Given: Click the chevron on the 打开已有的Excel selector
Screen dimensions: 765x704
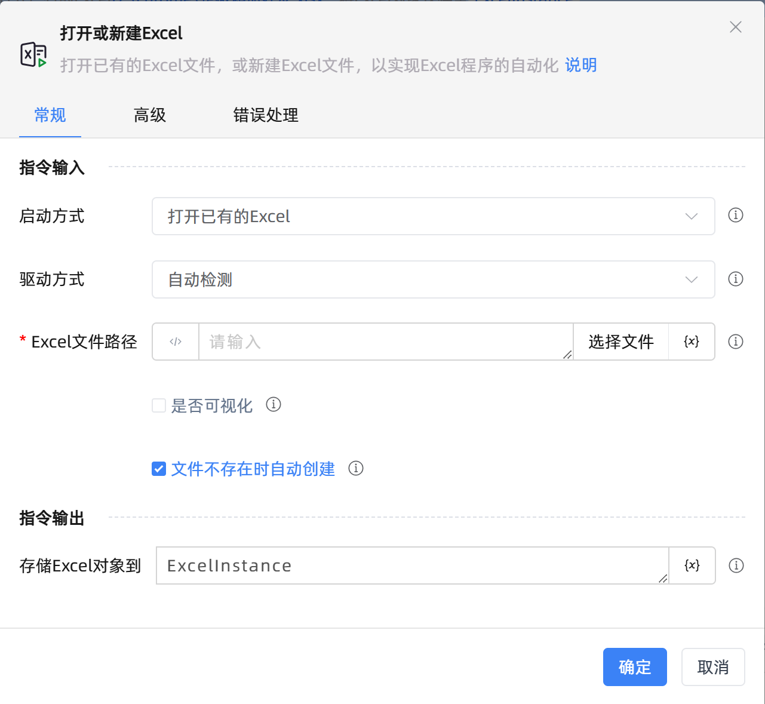Looking at the screenshot, I should 690,216.
